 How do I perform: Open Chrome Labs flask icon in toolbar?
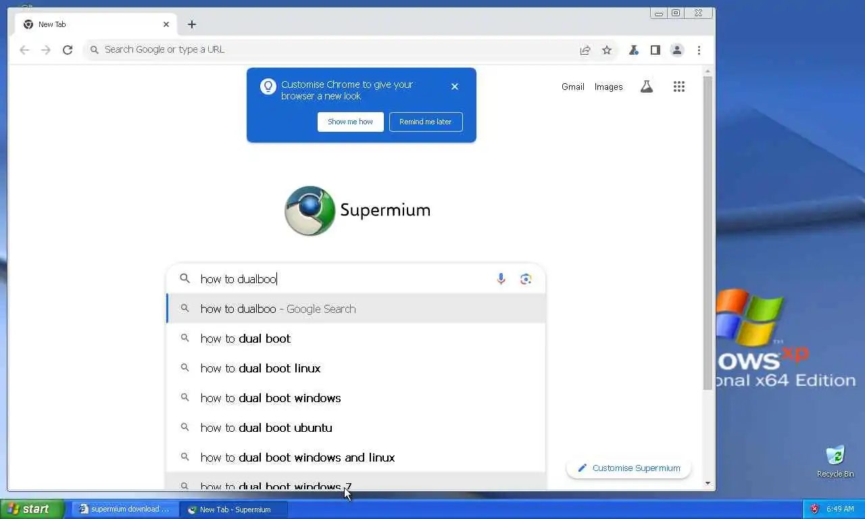634,50
